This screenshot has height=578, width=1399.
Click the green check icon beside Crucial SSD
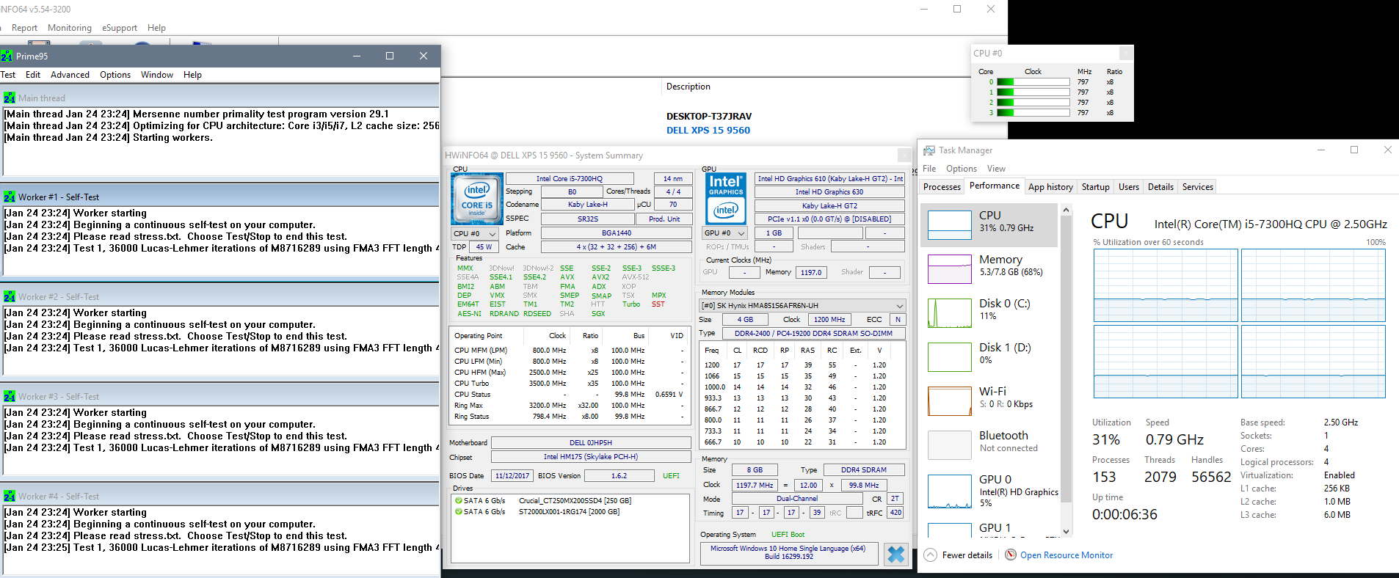[458, 501]
